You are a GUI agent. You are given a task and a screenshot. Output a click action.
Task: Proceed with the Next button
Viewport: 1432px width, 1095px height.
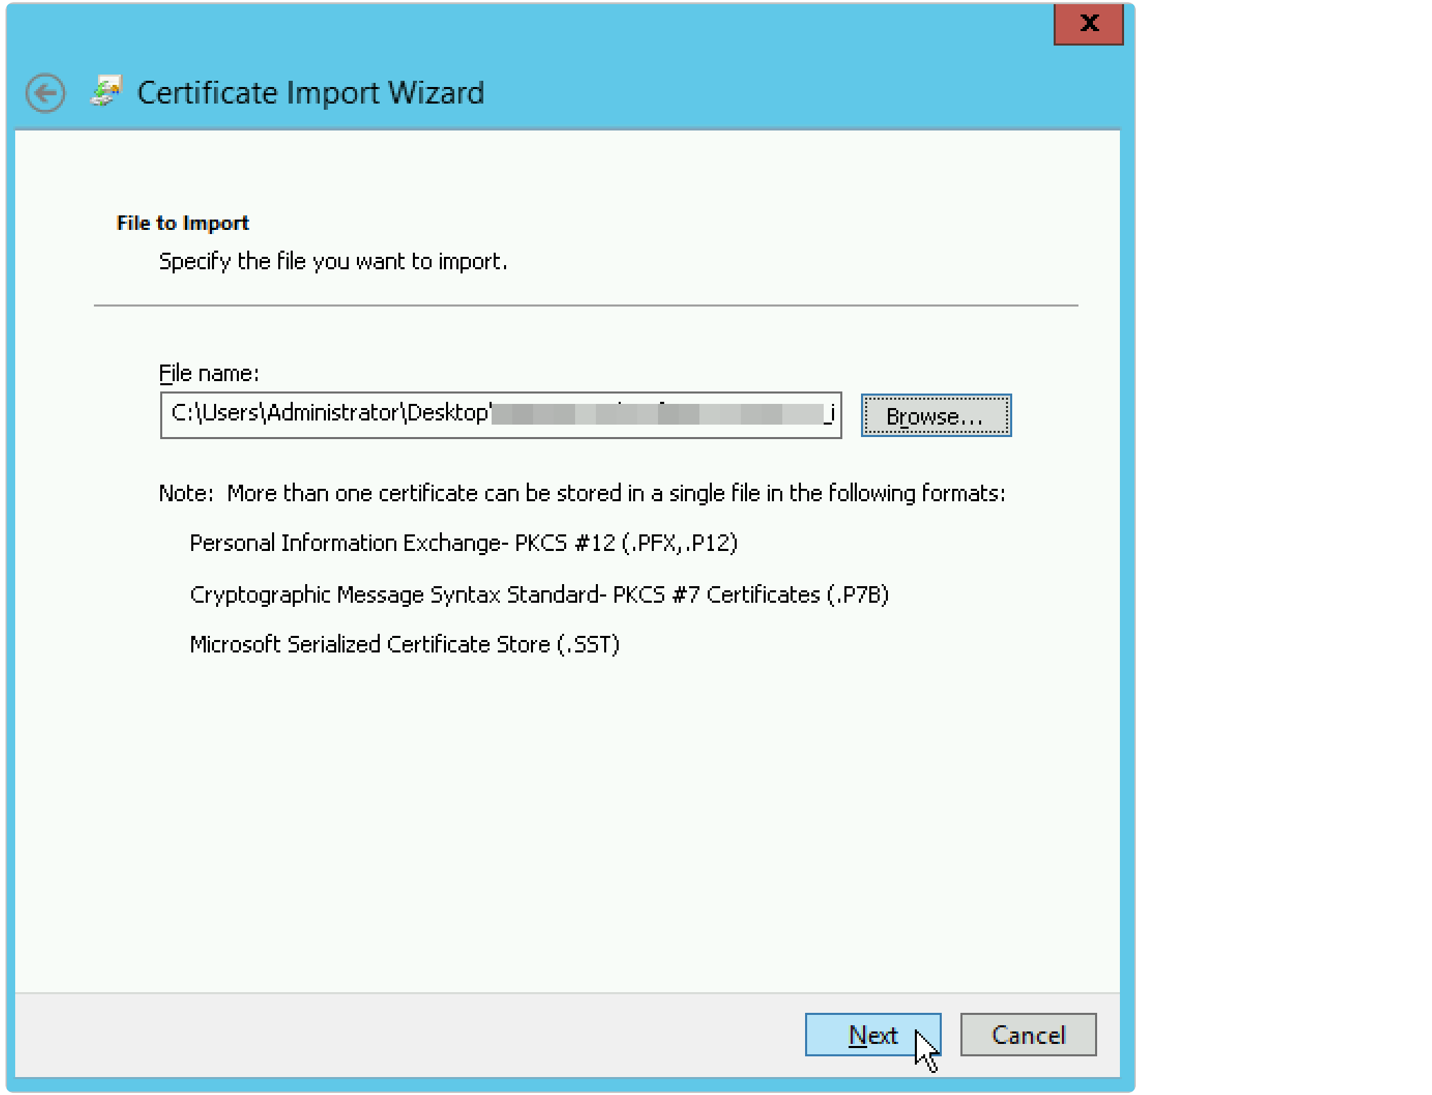872,1035
